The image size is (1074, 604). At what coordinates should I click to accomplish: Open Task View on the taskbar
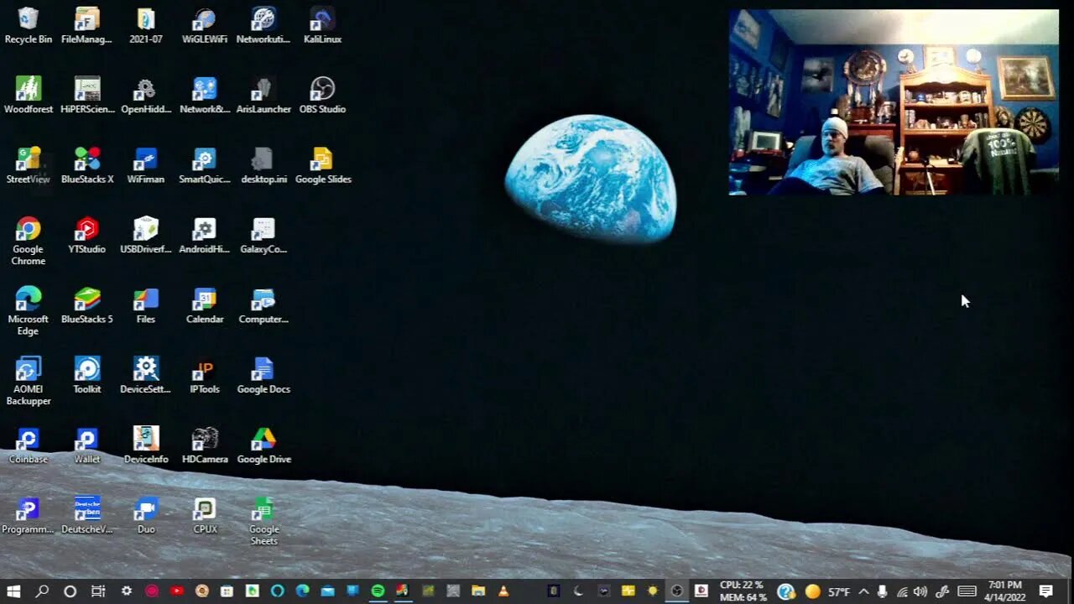point(98,591)
